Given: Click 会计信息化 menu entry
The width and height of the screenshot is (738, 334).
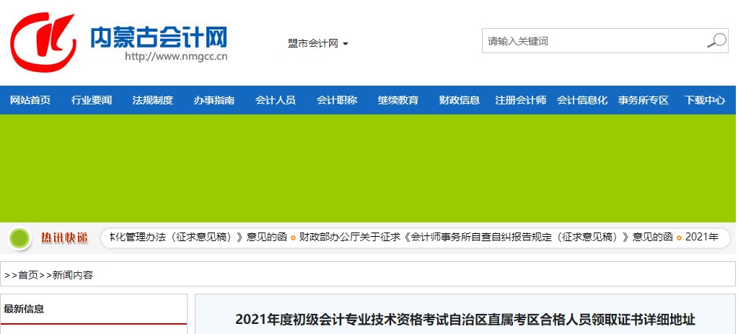Looking at the screenshot, I should 582,100.
